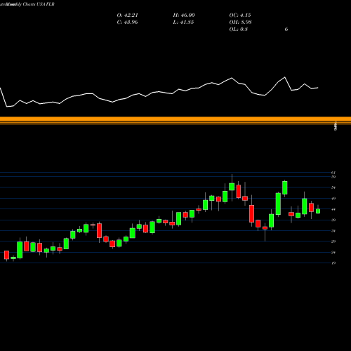Select the 'OC: 4.15' reading

pyautogui.click(x=240, y=15)
